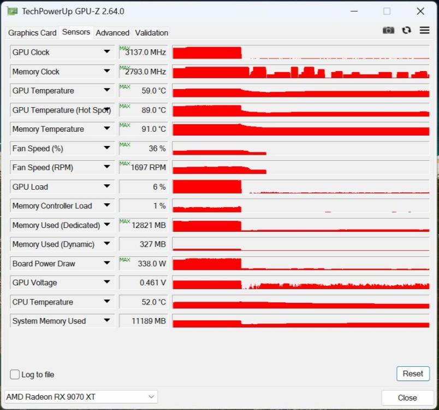Open the Fan Speed (%) dropdown
The width and height of the screenshot is (439, 410).
click(106, 148)
